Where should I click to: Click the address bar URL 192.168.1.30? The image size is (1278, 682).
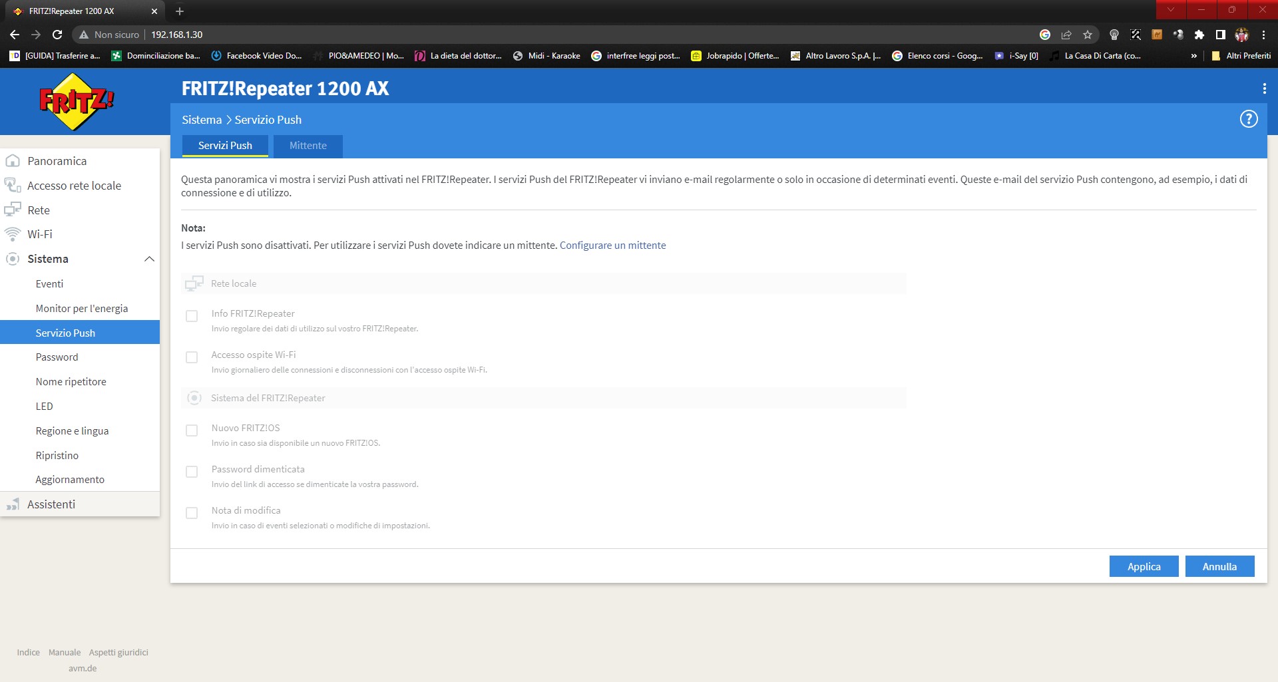click(176, 35)
